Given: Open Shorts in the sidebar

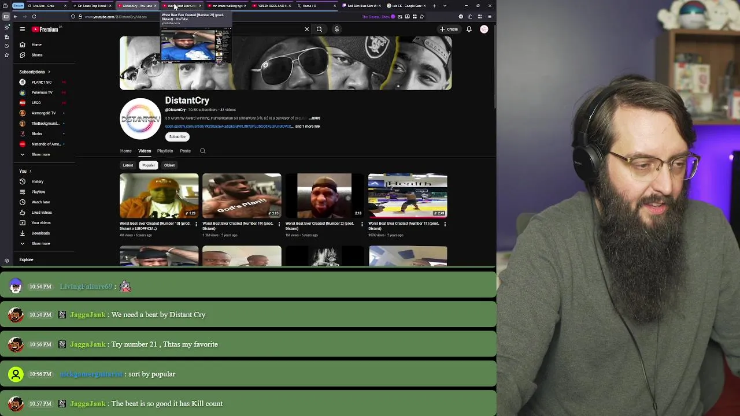Looking at the screenshot, I should [x=36, y=55].
